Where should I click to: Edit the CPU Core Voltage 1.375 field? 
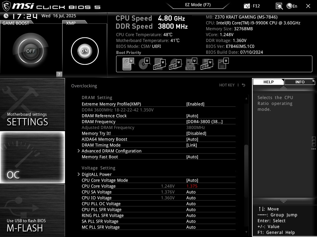[192, 186]
